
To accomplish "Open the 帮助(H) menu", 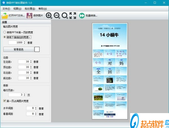I will point(43,9).
